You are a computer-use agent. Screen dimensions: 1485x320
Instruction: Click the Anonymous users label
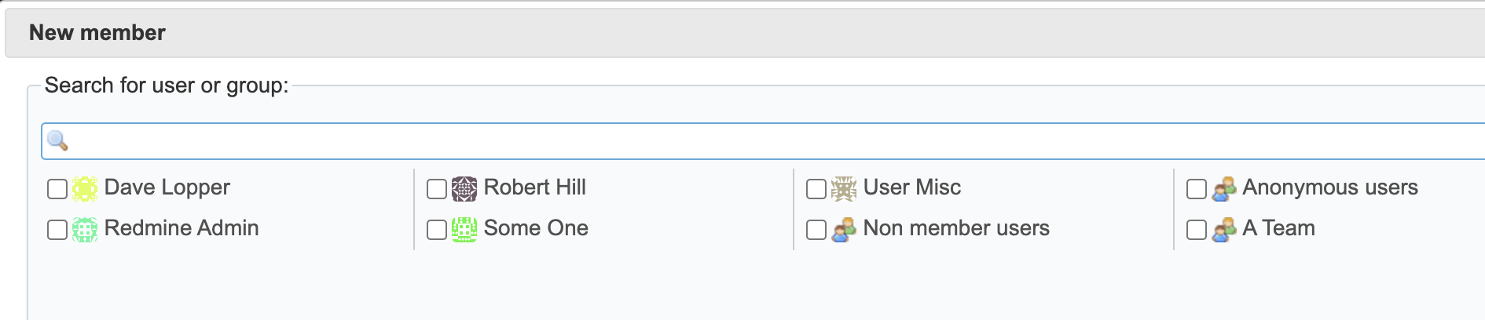[x=1330, y=187]
